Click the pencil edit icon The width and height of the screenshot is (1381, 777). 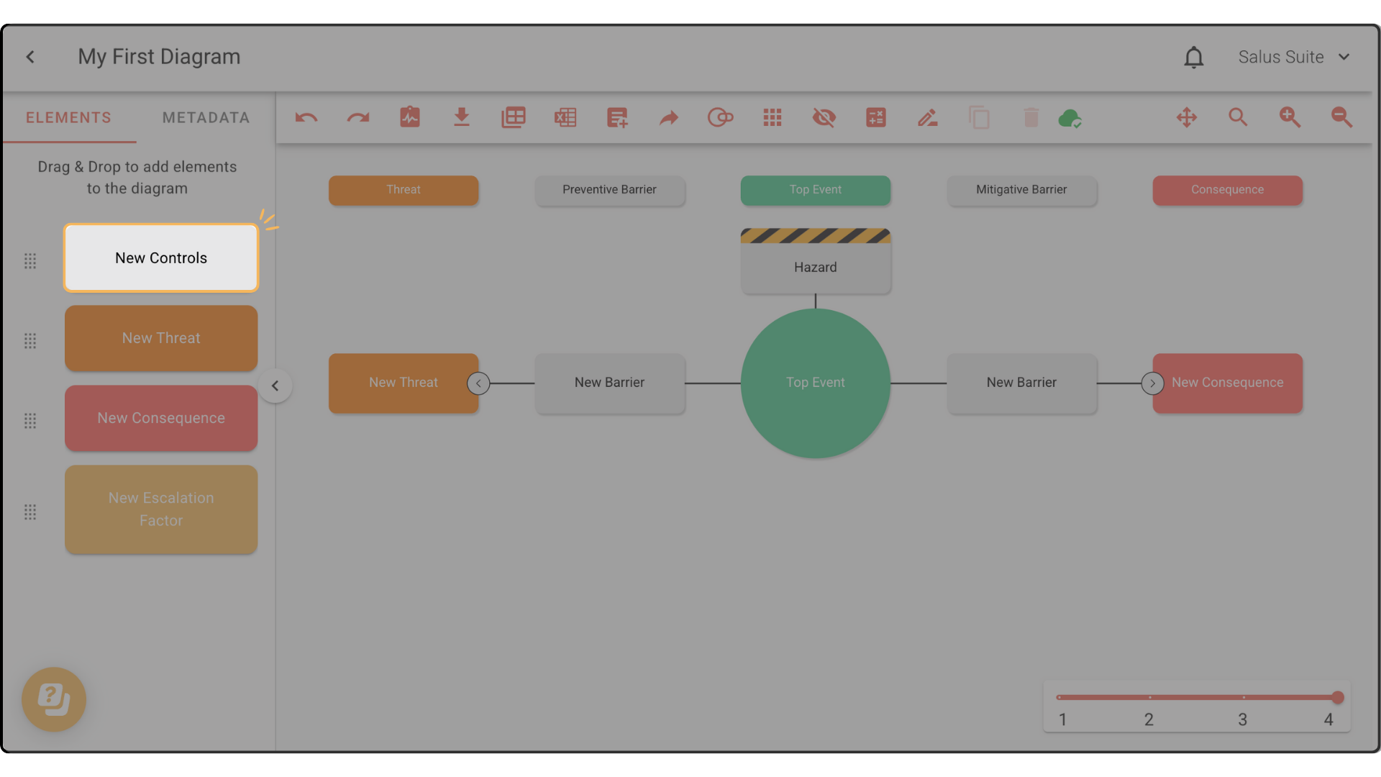[x=928, y=117]
